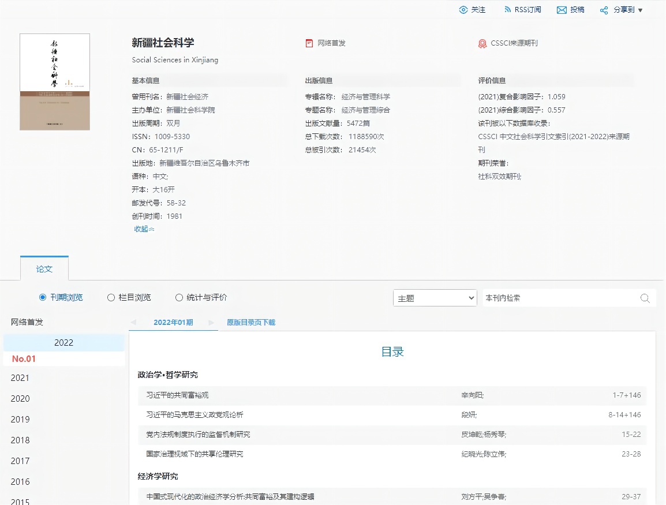Open article 习近平的共同富裕观
Viewport: 666px width, 505px height.
177,395
